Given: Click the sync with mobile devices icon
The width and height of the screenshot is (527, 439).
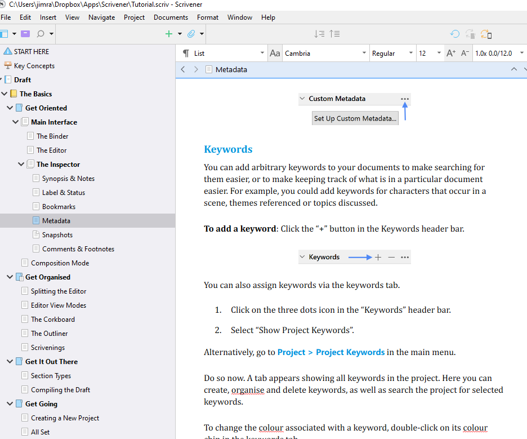Looking at the screenshot, I should [x=486, y=34].
